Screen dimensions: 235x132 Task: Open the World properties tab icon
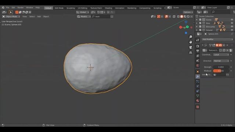[198, 66]
